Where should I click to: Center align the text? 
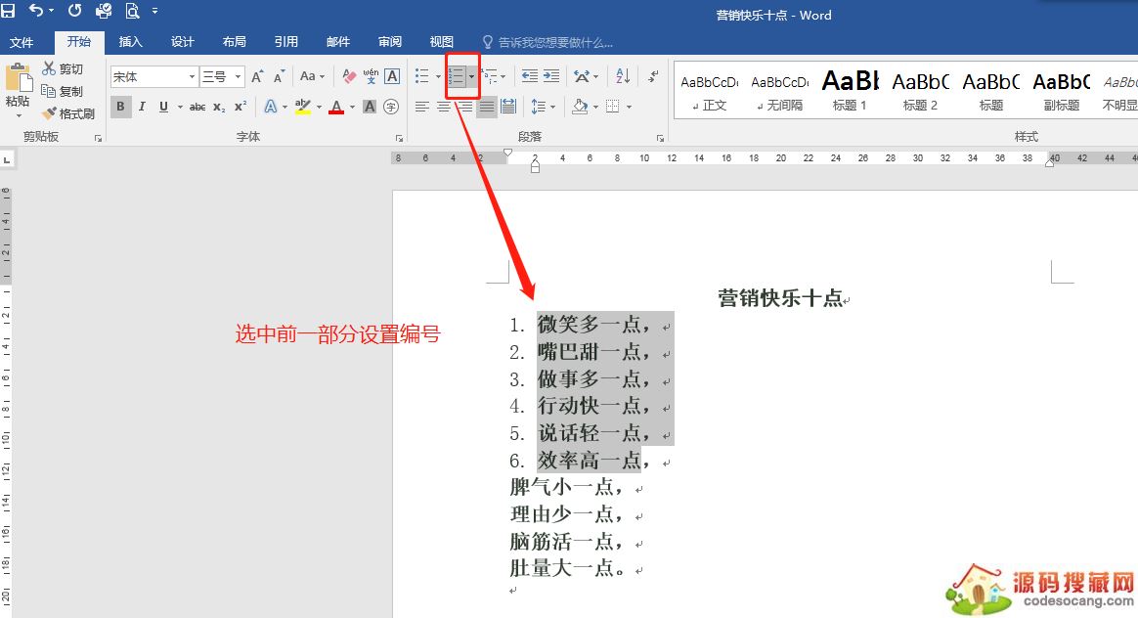[x=444, y=107]
